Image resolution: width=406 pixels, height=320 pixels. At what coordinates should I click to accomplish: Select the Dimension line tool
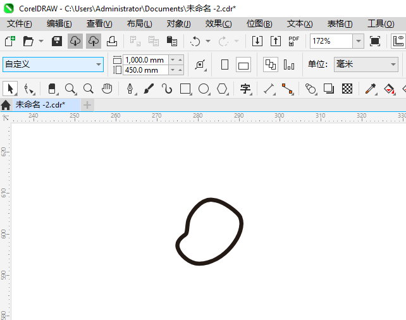pyautogui.click(x=269, y=89)
